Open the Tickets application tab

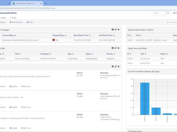pos(3,18)
